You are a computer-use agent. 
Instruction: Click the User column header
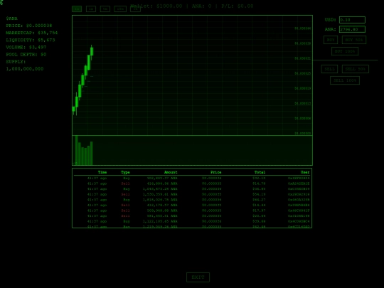(305, 172)
